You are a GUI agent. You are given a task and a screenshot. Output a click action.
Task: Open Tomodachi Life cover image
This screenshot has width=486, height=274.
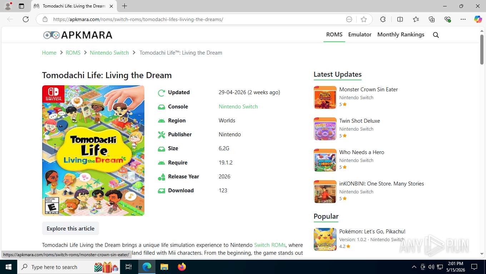click(x=93, y=150)
